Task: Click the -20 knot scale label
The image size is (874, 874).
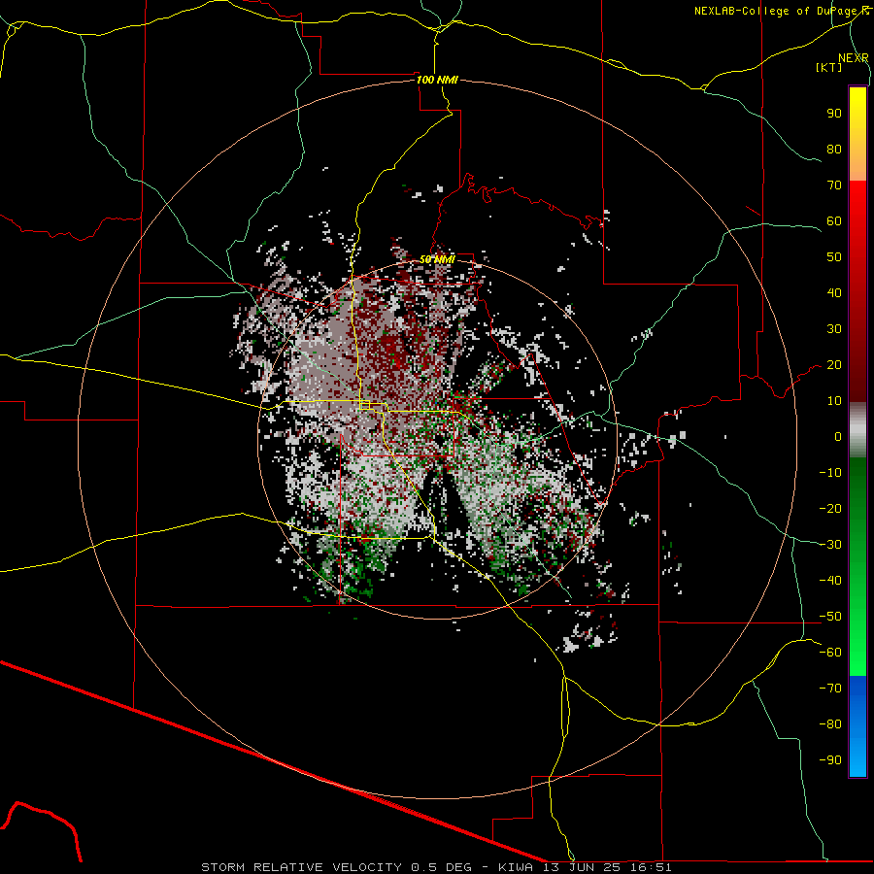Action: click(830, 508)
